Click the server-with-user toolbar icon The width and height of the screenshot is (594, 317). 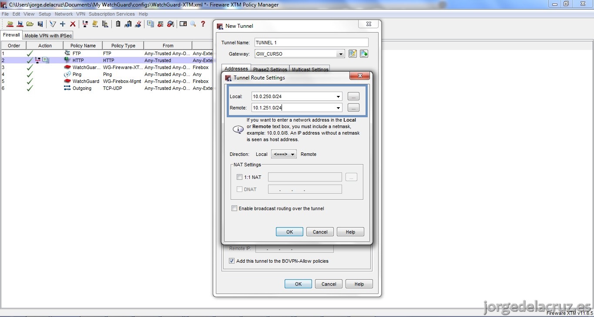(x=105, y=24)
